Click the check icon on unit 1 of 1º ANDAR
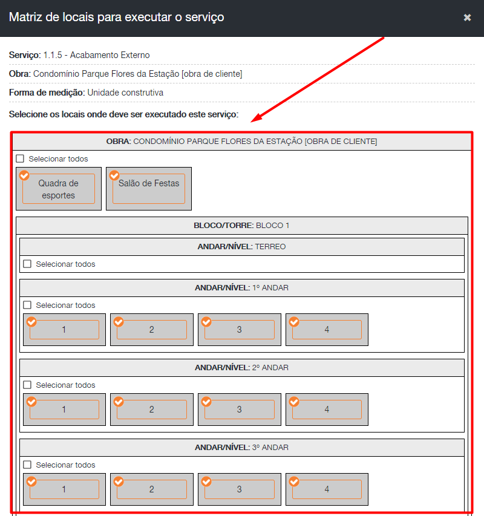 pyautogui.click(x=31, y=322)
